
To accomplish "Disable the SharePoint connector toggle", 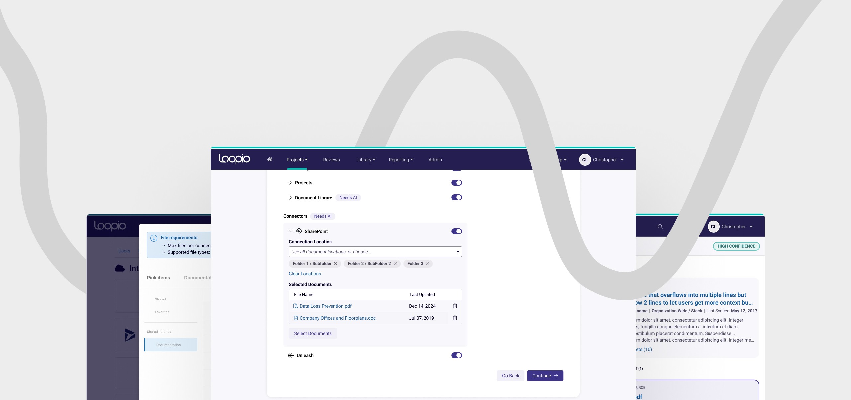I will (x=456, y=231).
